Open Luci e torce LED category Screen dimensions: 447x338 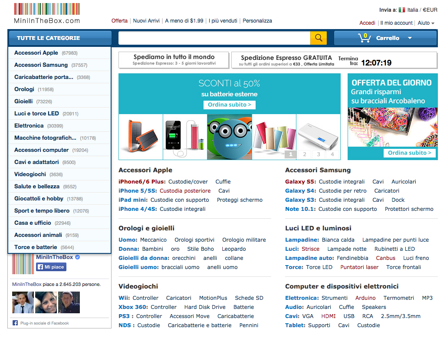coord(59,113)
